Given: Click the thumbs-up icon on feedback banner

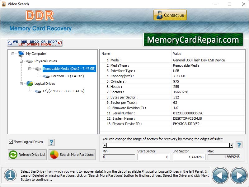Looking at the screenshot, I should 10,43.
